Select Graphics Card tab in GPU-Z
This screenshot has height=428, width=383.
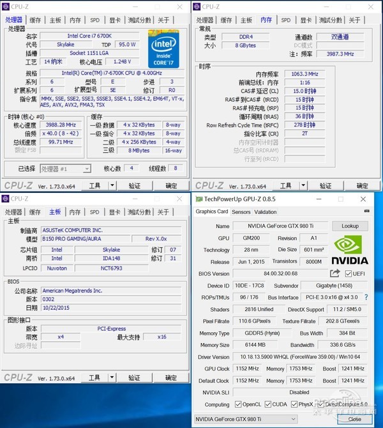point(212,211)
